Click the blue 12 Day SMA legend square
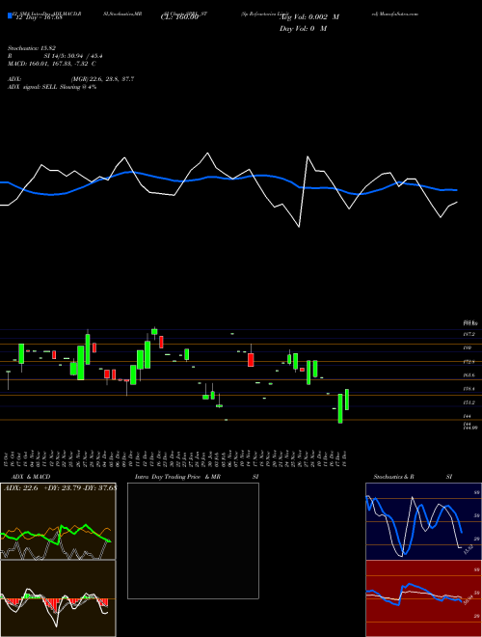The width and height of the screenshot is (482, 637). click(x=10, y=16)
